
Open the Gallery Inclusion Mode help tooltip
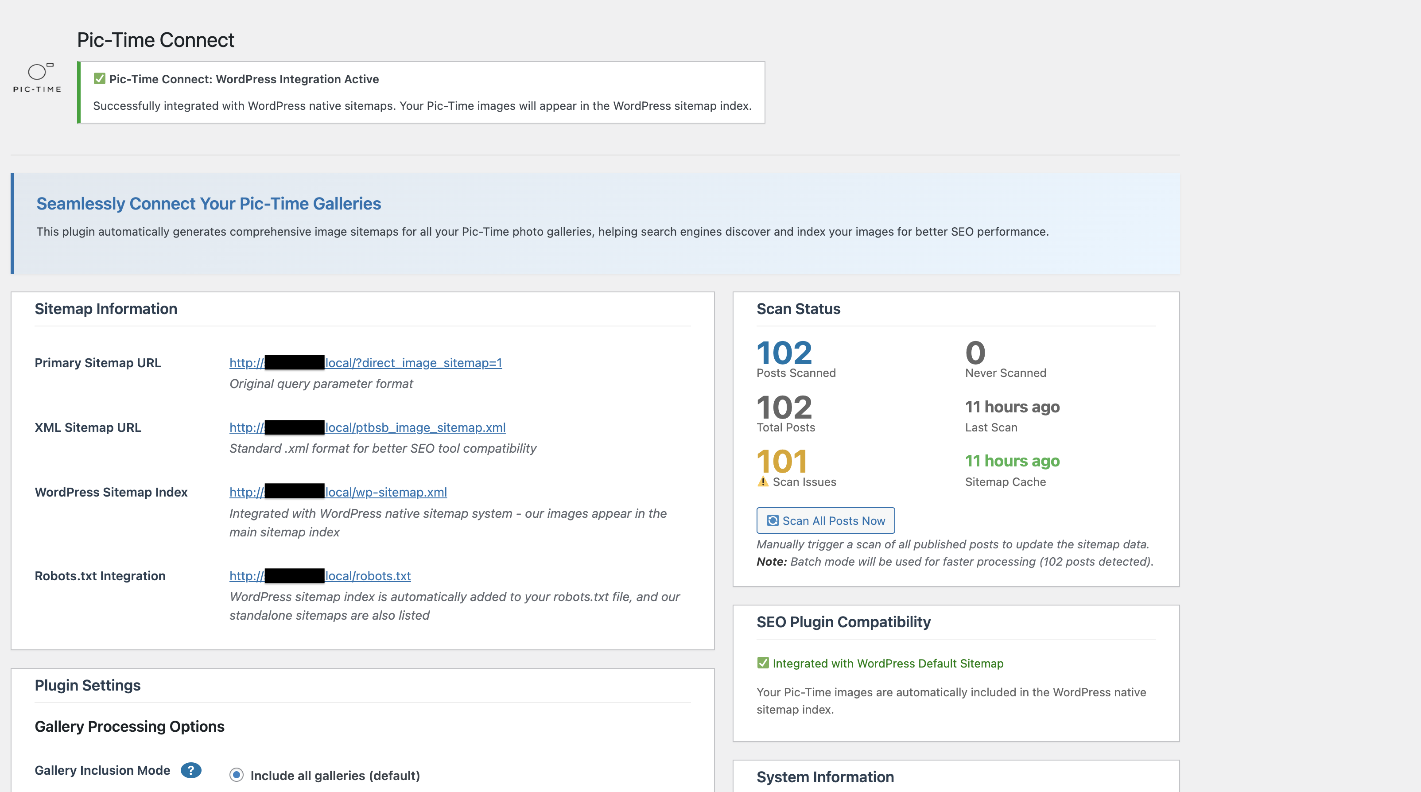190,770
